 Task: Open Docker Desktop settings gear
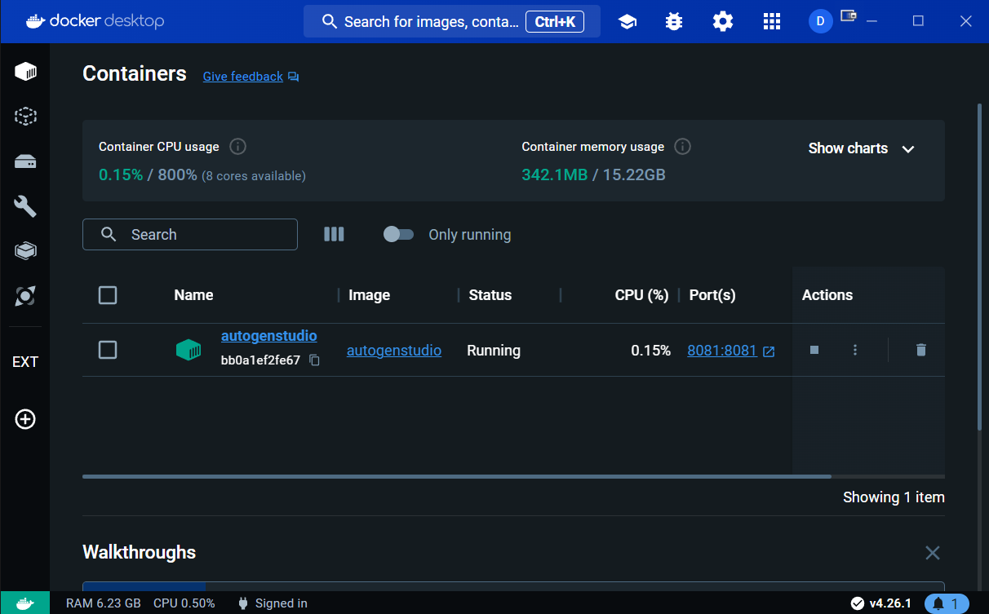(722, 21)
